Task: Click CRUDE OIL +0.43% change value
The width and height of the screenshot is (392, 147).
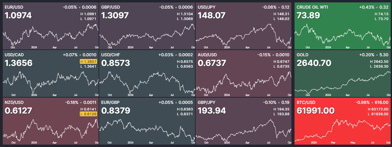Action: click(x=366, y=7)
